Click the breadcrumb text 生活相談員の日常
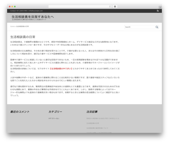Screen dimensions: 169x143 [23, 26]
